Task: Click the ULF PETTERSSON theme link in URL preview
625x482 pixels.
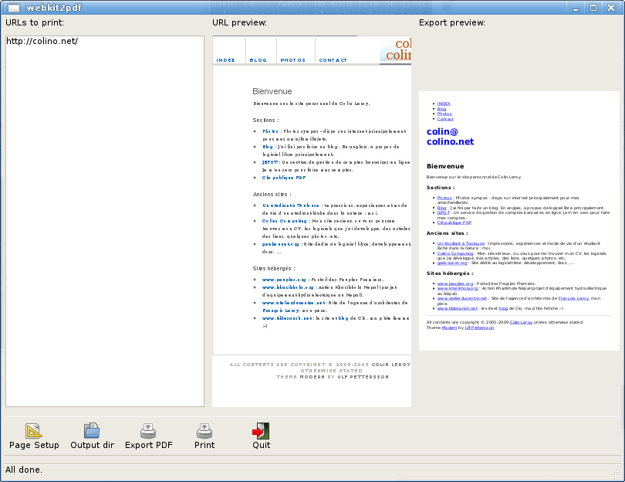Action: [x=361, y=376]
